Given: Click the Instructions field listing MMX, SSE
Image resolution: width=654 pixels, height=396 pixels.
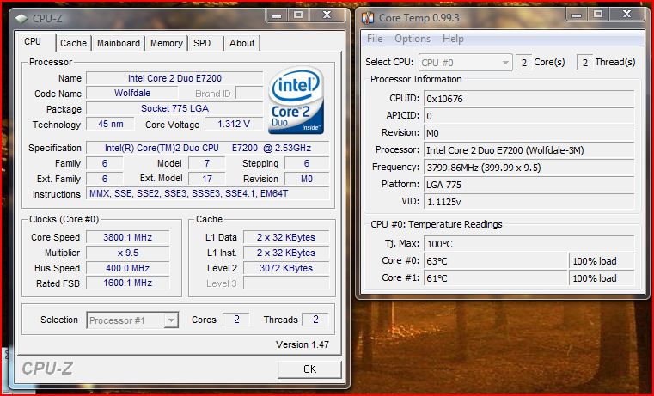Looking at the screenshot, I should pos(207,193).
